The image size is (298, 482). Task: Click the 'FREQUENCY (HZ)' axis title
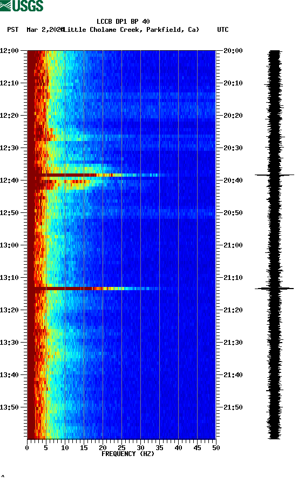[128, 454]
